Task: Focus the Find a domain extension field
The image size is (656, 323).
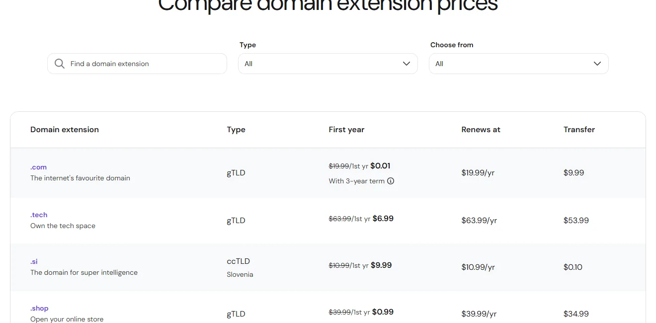Action: 137,64
